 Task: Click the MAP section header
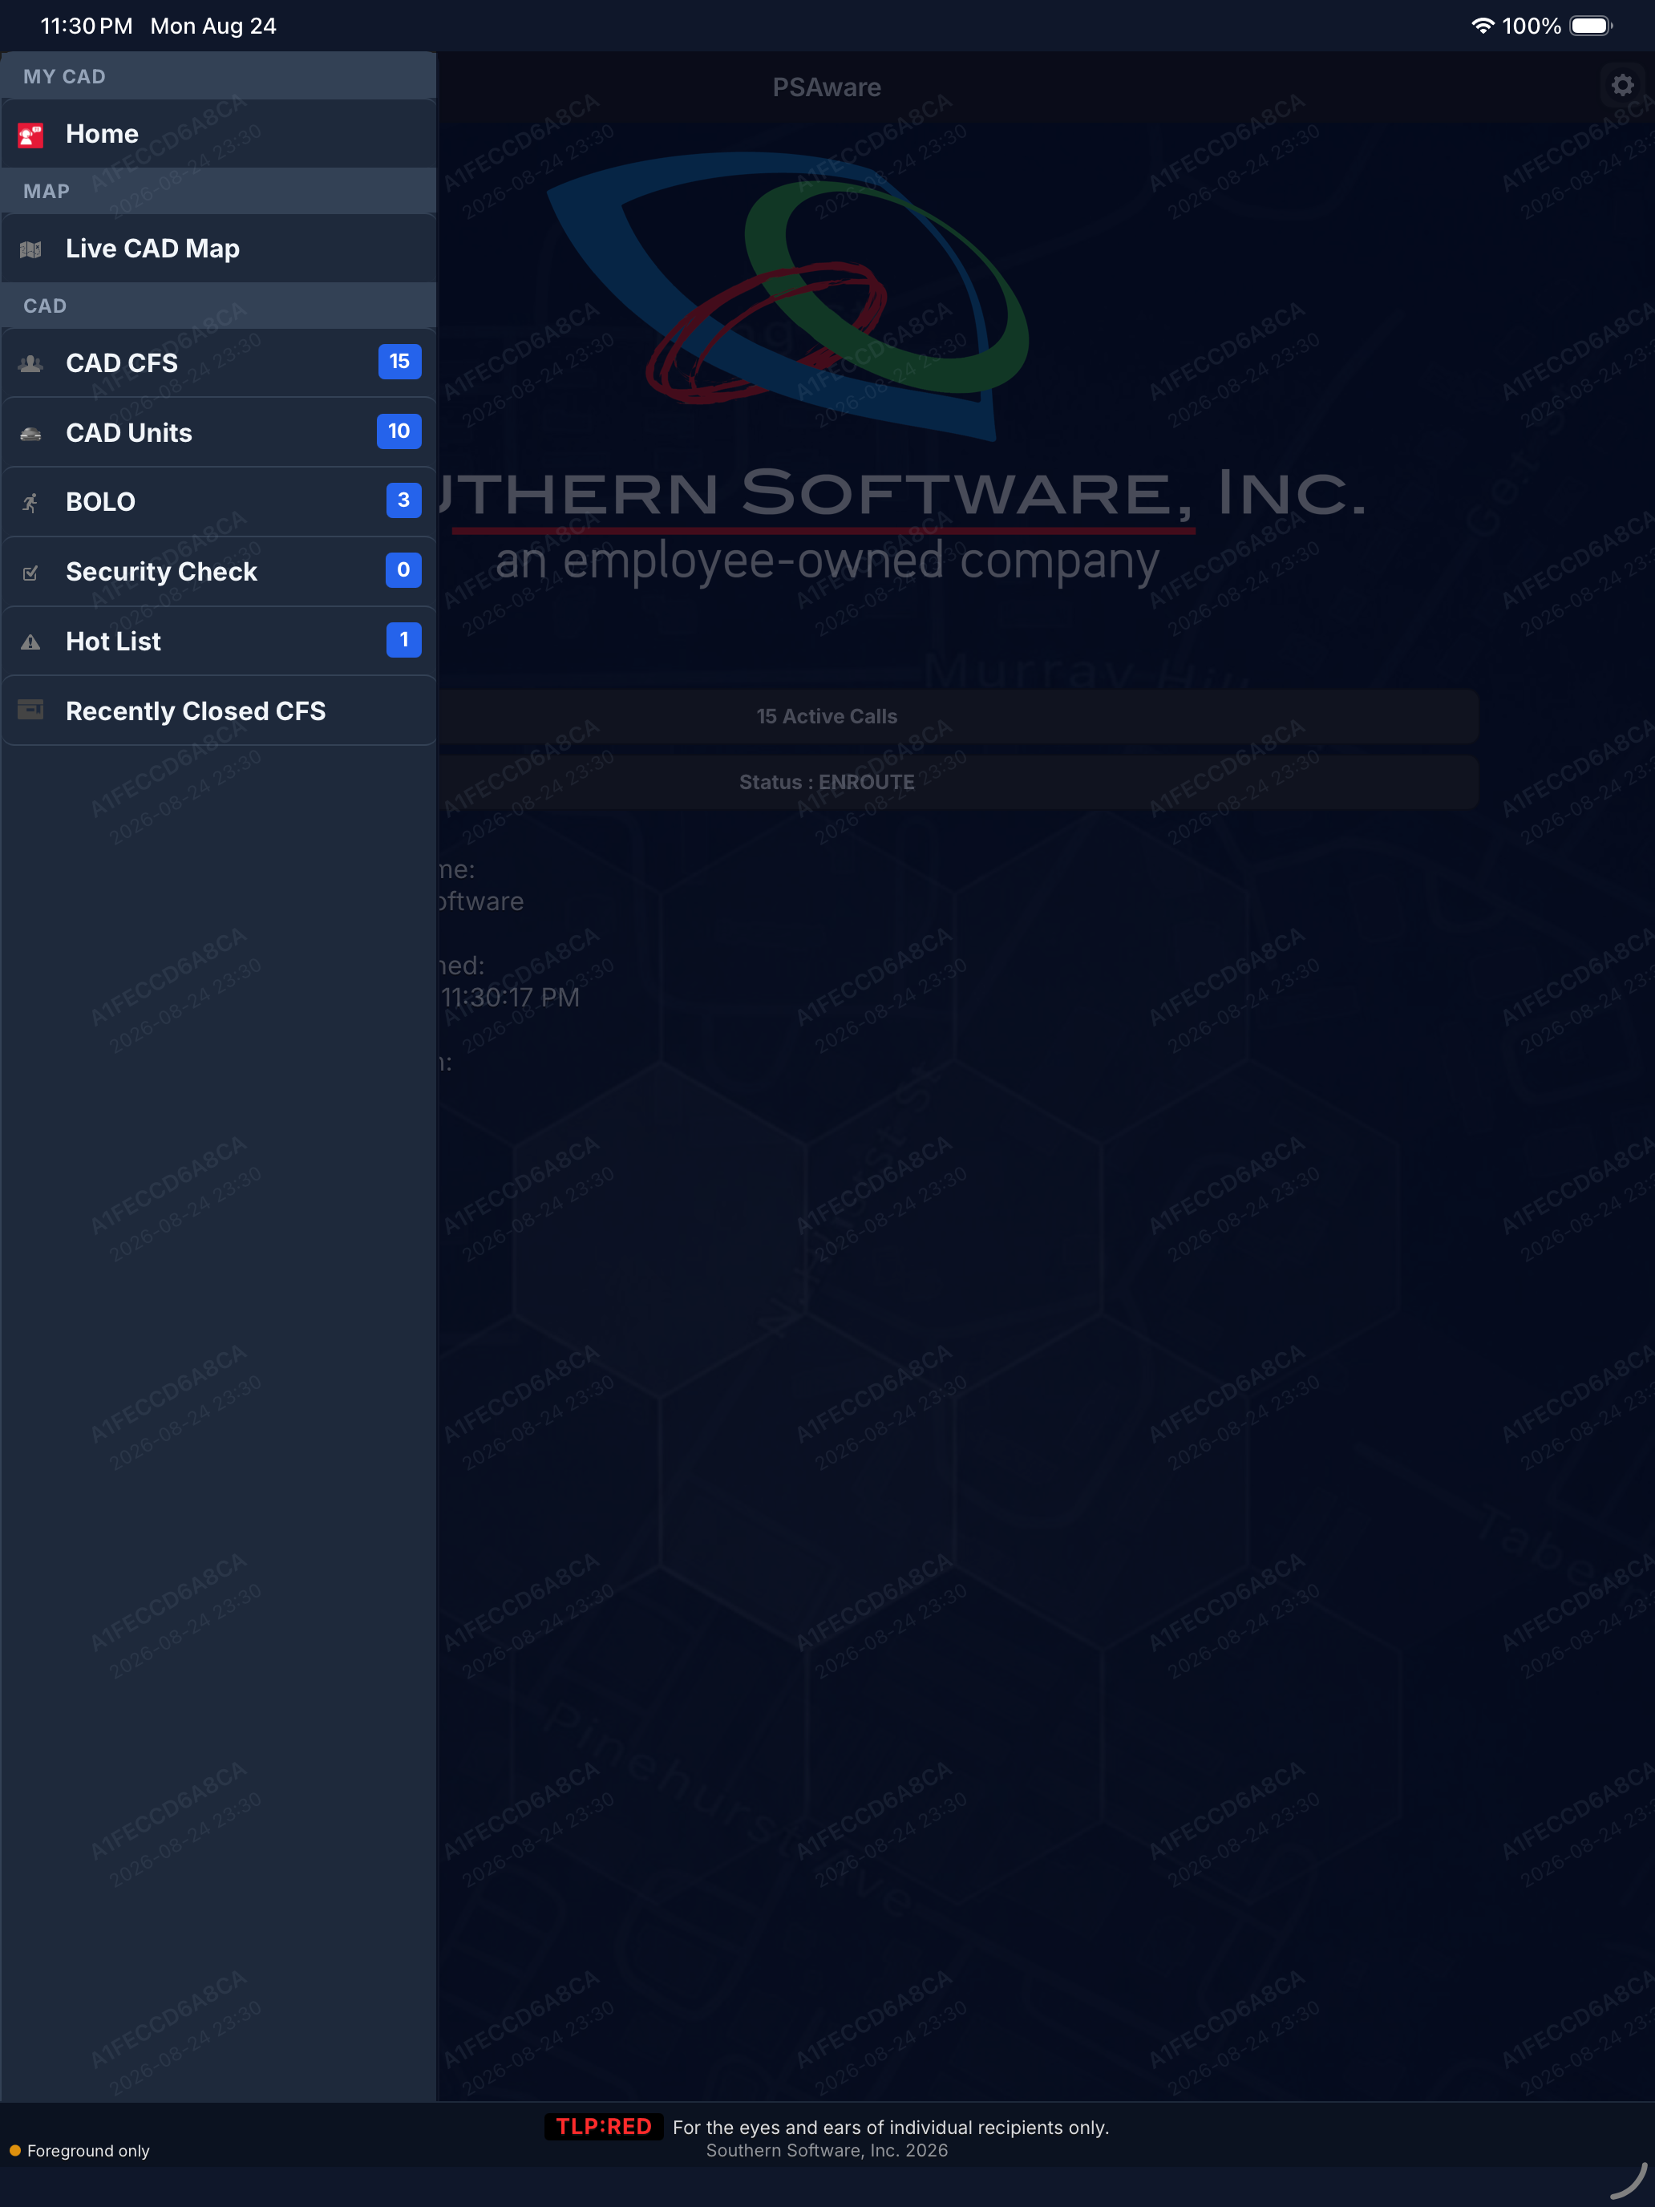(217, 191)
